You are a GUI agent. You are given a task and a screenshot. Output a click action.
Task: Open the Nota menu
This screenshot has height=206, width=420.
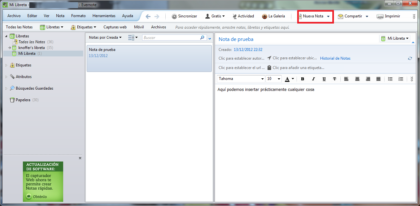click(60, 16)
